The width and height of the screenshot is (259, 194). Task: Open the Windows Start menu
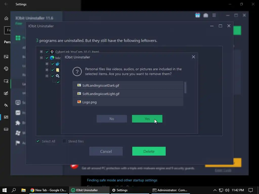(5, 190)
